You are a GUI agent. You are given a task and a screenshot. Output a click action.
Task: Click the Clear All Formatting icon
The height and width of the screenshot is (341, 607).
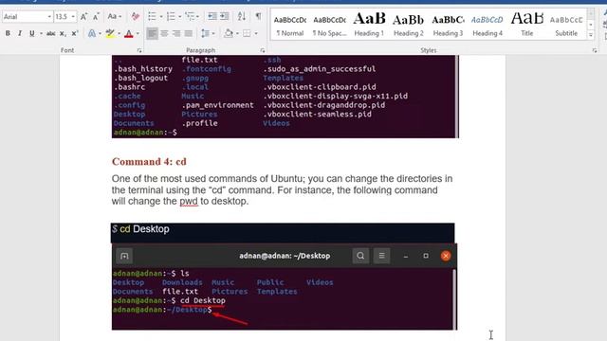(x=135, y=17)
